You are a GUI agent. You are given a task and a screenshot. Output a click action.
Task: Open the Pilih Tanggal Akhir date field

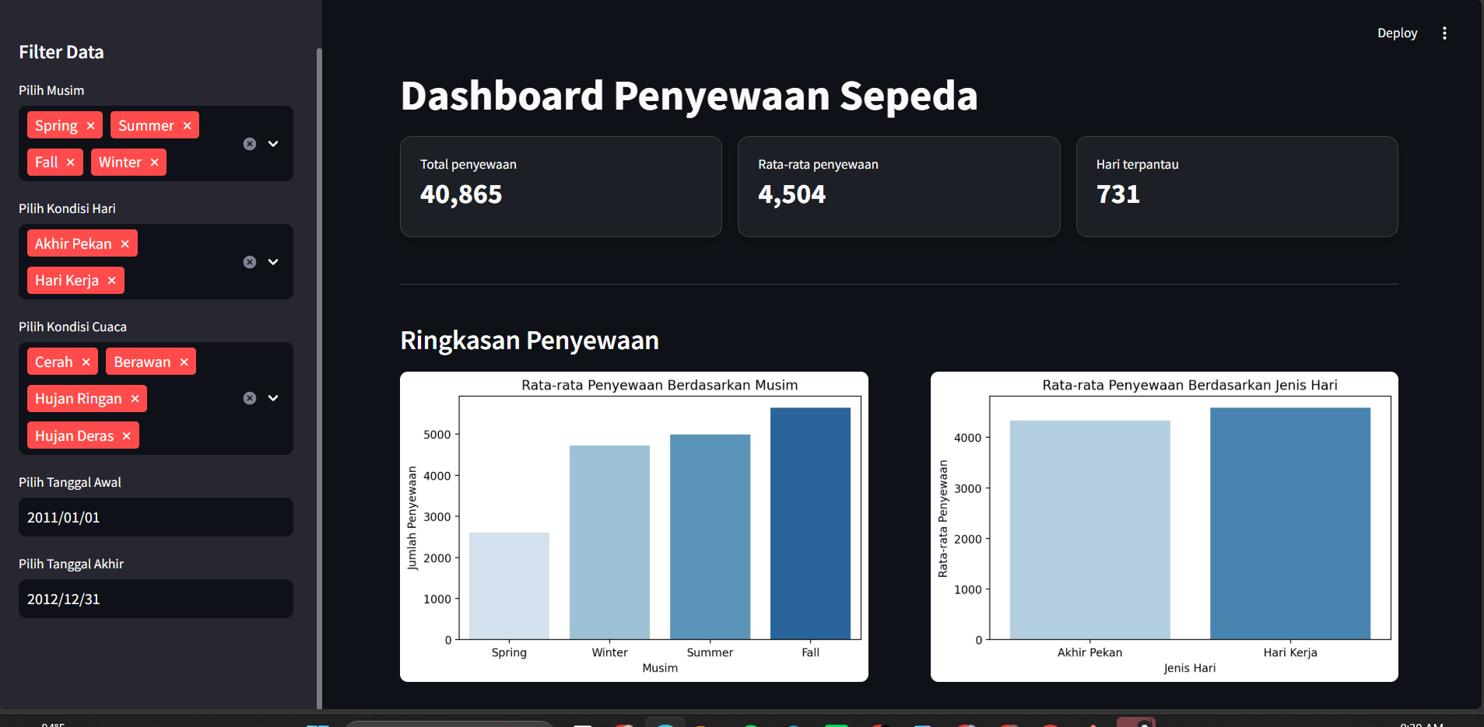tap(156, 599)
